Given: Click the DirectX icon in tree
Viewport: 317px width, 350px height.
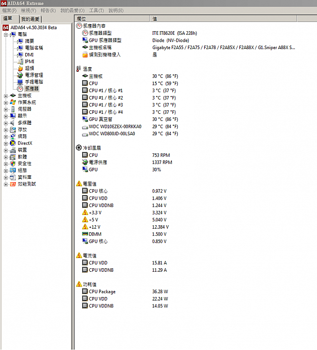Looking at the screenshot, I should click(x=13, y=143).
